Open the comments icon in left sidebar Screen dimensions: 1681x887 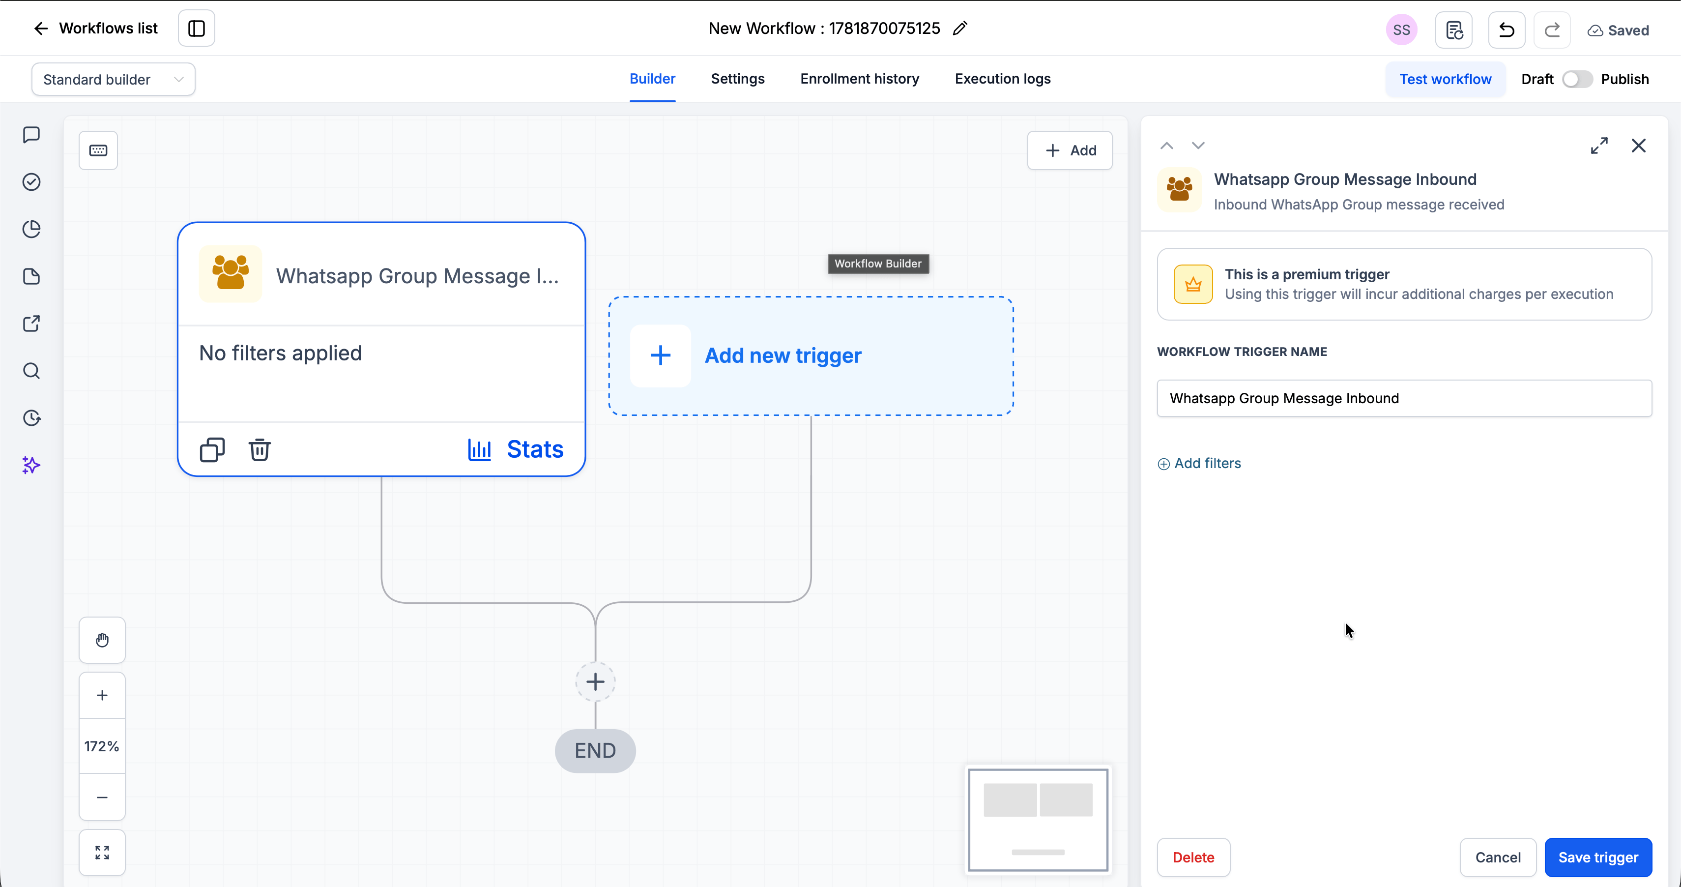coord(31,135)
